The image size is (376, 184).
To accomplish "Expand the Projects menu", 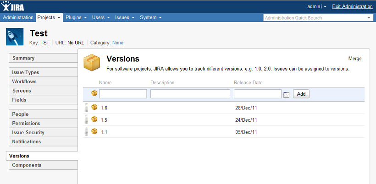I will coord(49,17).
